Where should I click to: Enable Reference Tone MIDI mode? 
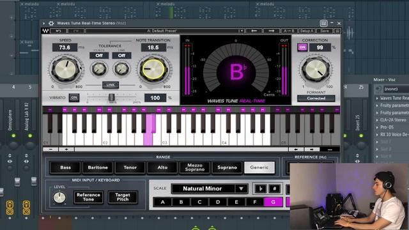pyautogui.click(x=88, y=197)
